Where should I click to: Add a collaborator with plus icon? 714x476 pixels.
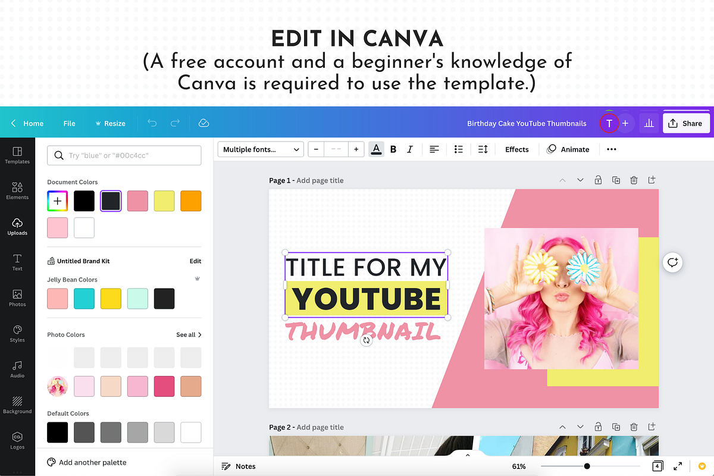625,123
